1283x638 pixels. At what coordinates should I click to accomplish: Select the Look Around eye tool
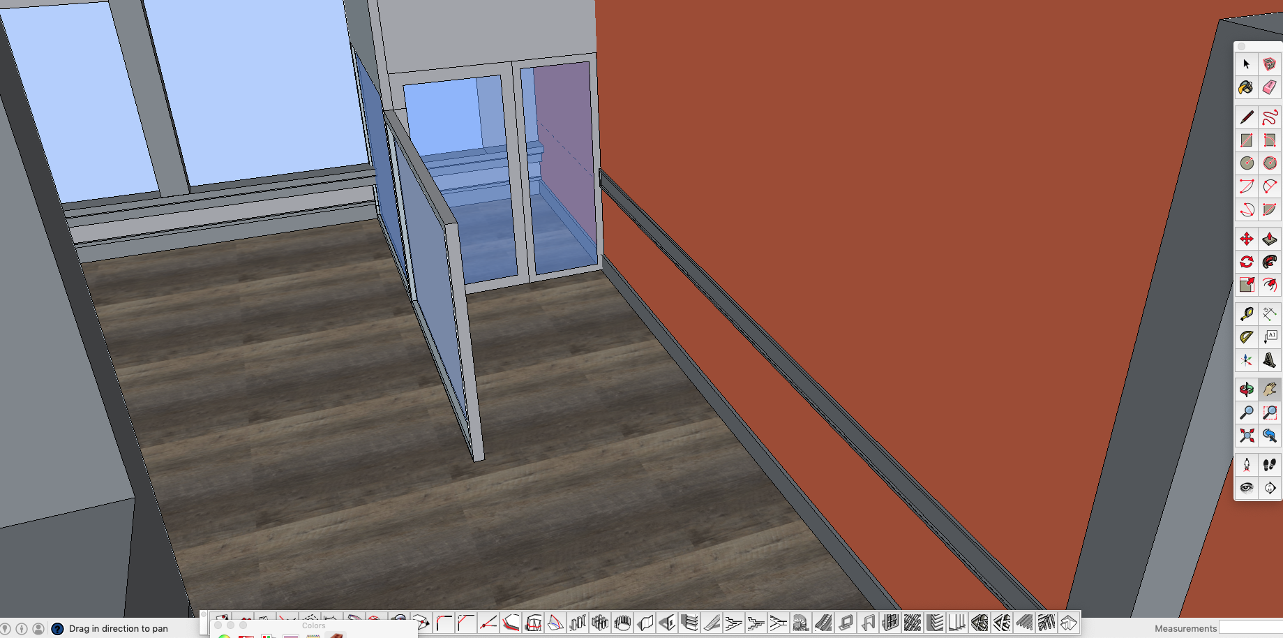point(1247,488)
